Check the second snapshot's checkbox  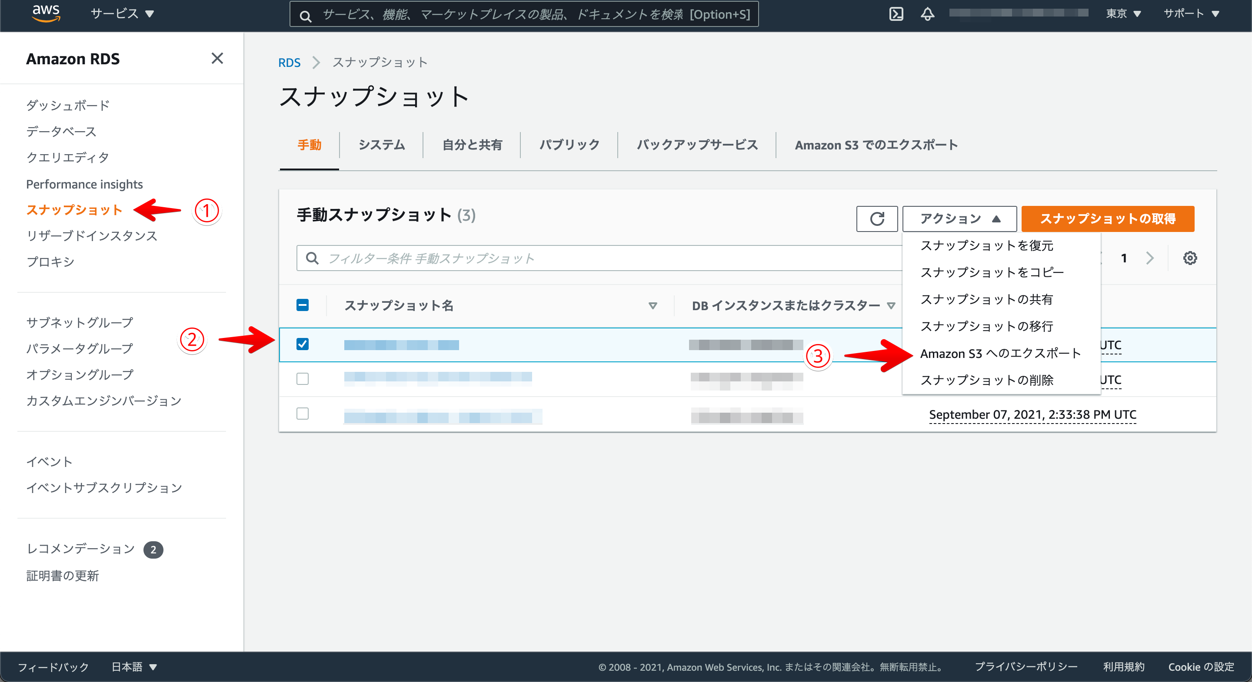(302, 379)
